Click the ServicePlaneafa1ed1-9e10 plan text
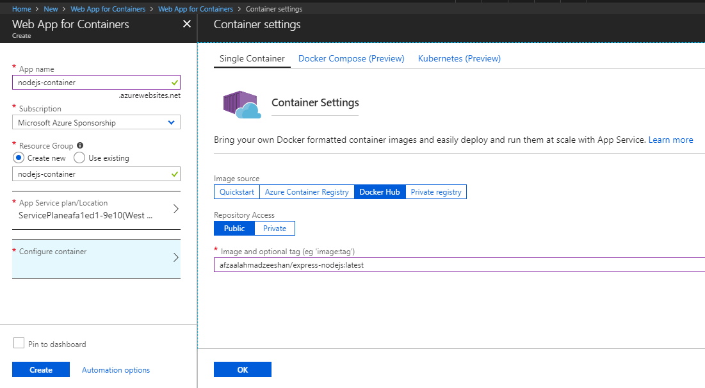 (x=85, y=215)
